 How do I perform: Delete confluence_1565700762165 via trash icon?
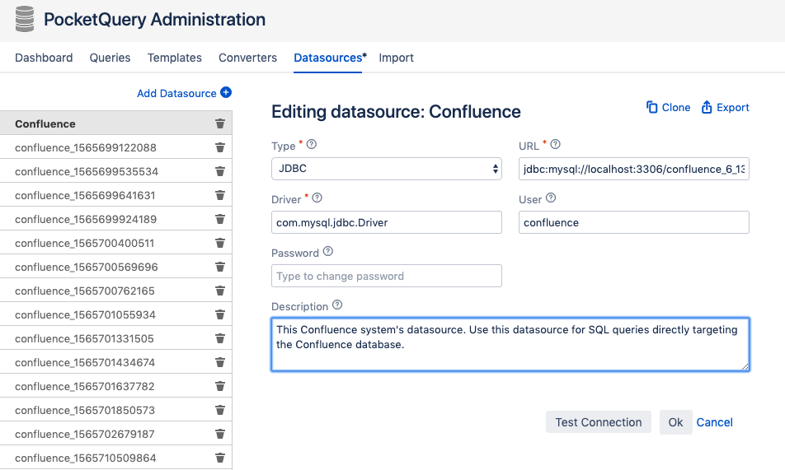(x=220, y=291)
